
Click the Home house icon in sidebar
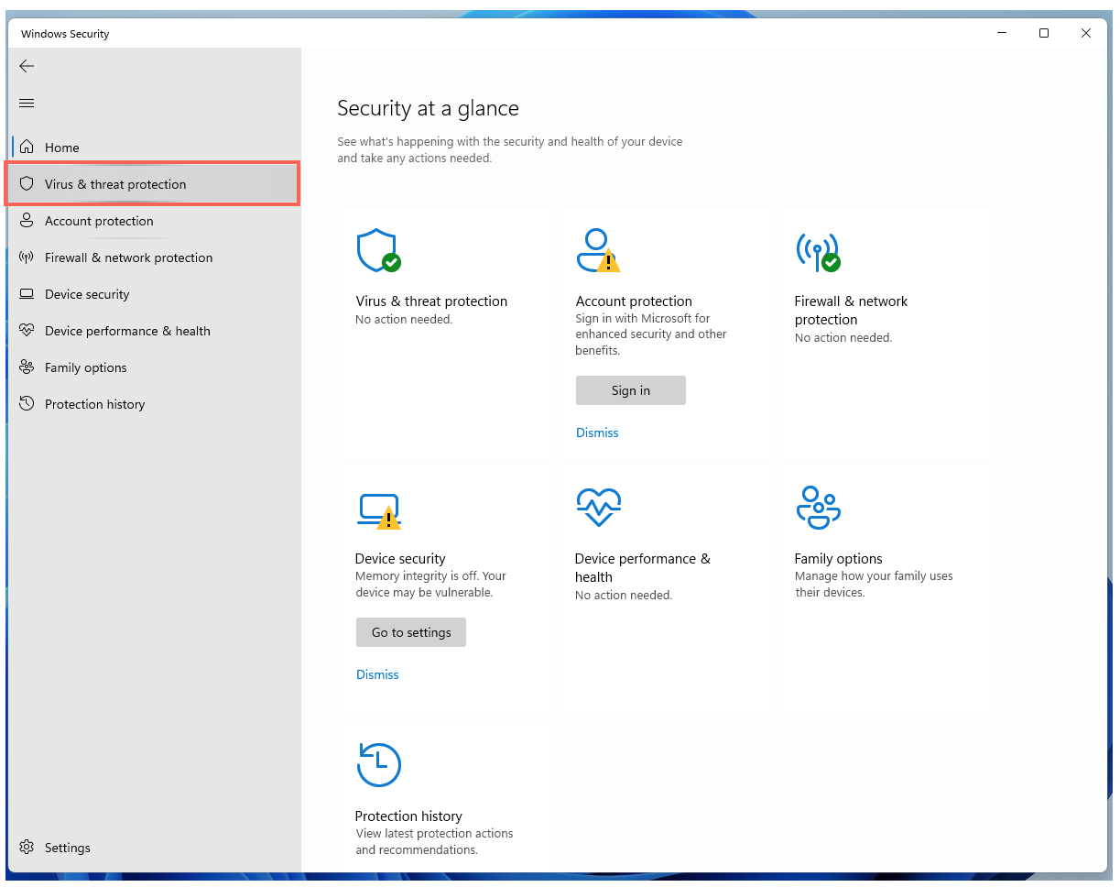pyautogui.click(x=27, y=147)
